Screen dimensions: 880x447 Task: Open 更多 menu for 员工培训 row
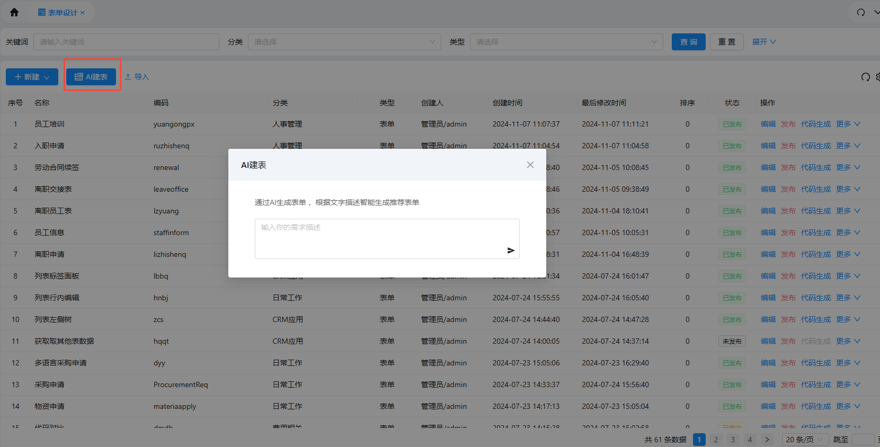click(x=848, y=124)
